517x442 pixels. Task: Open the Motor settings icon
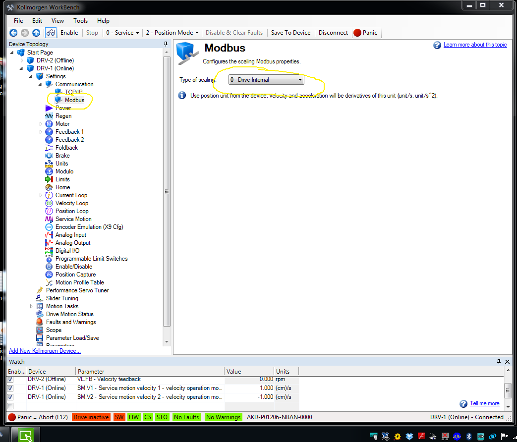point(49,124)
